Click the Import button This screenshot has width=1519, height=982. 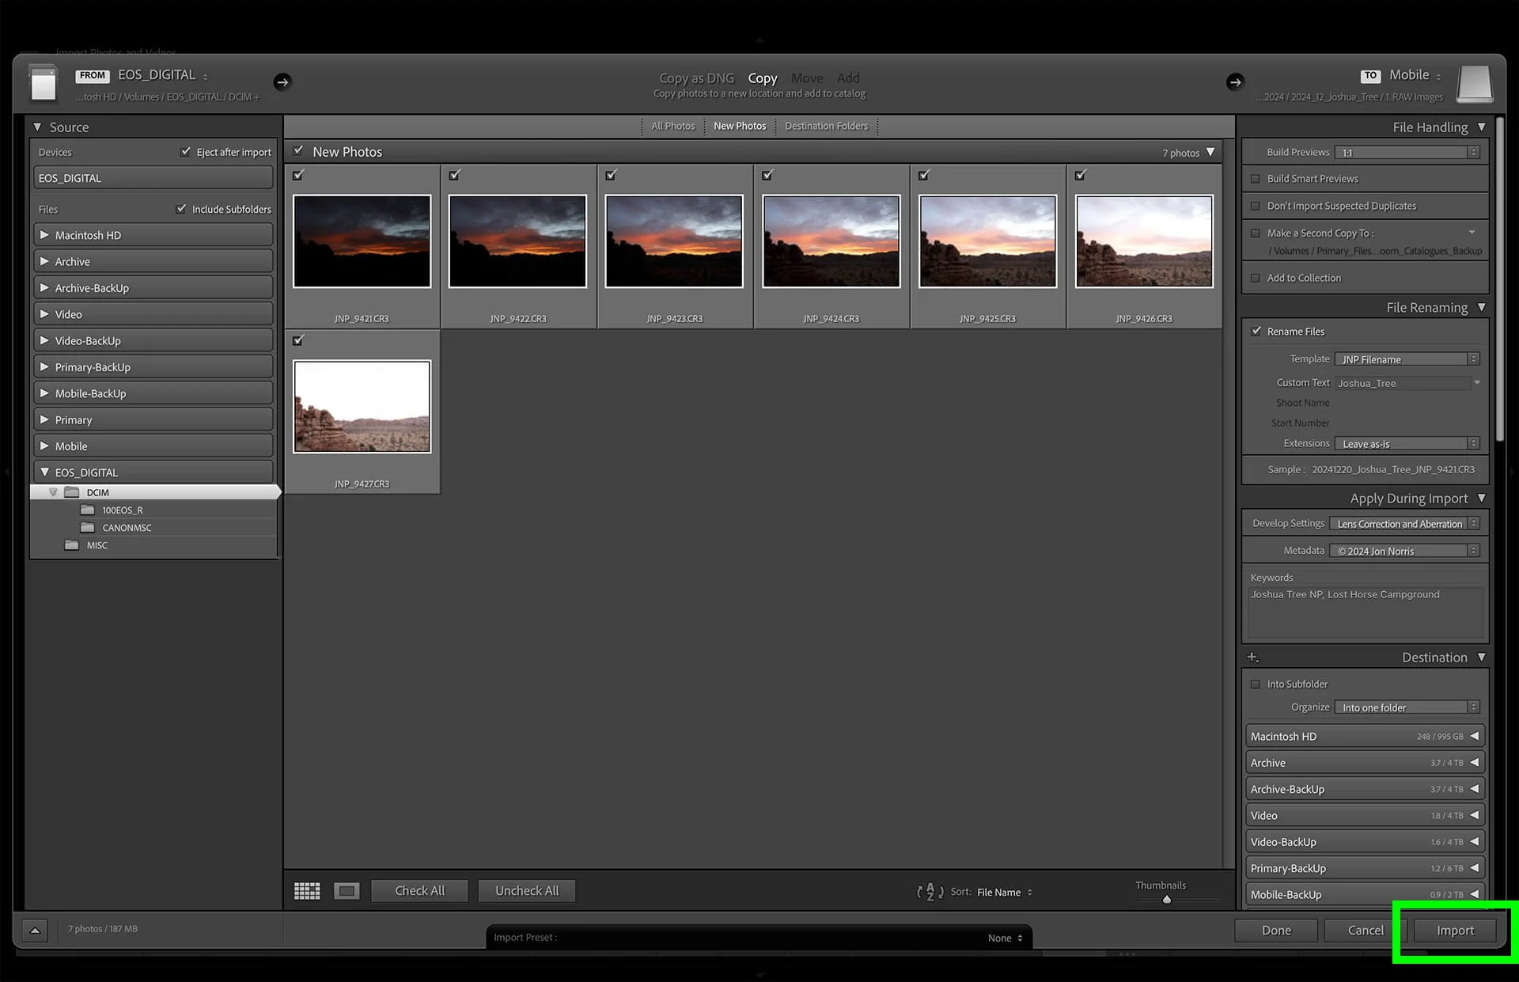point(1455,931)
